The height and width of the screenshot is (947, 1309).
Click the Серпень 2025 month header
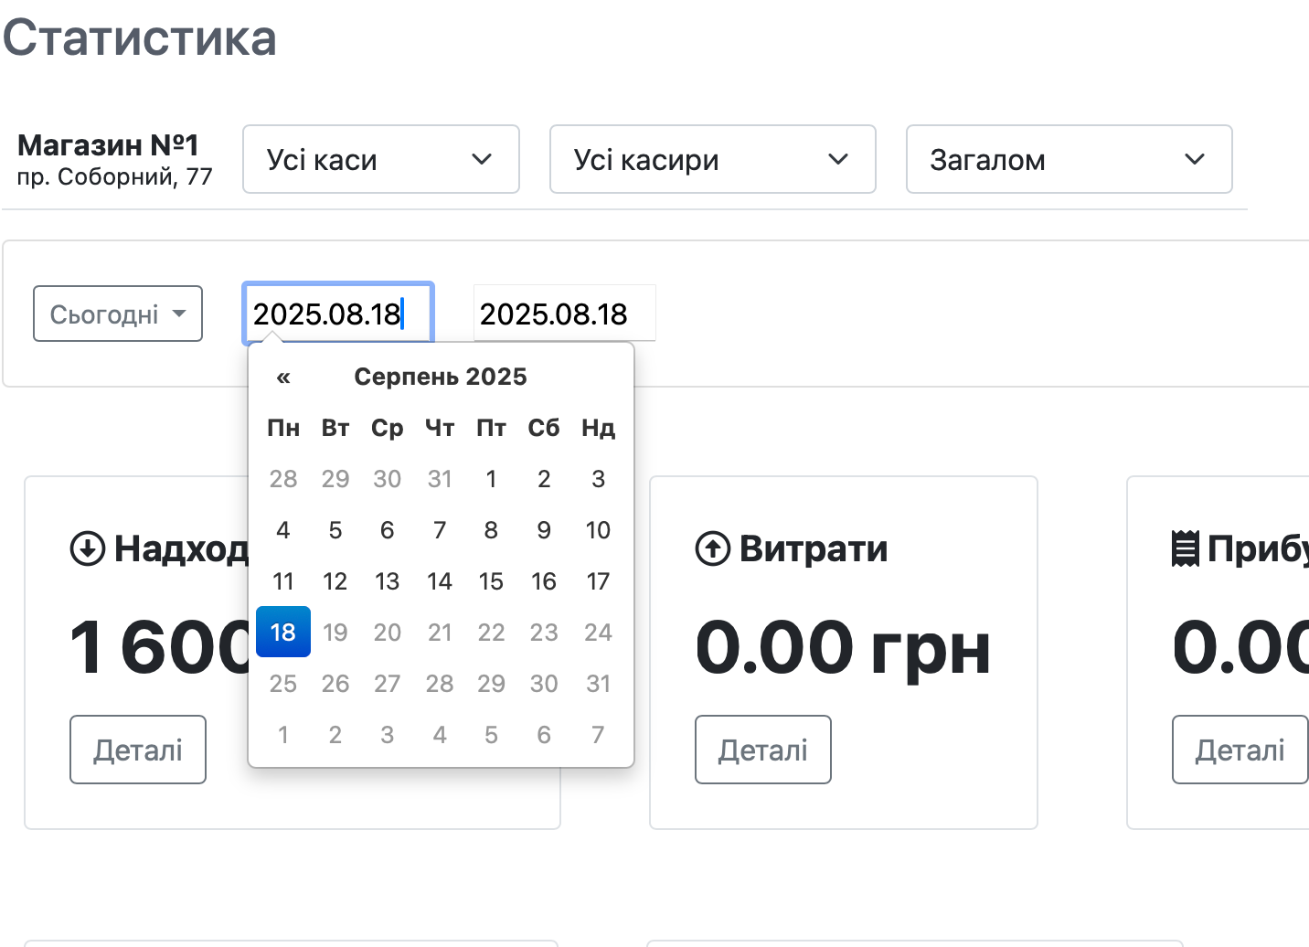[x=441, y=377]
